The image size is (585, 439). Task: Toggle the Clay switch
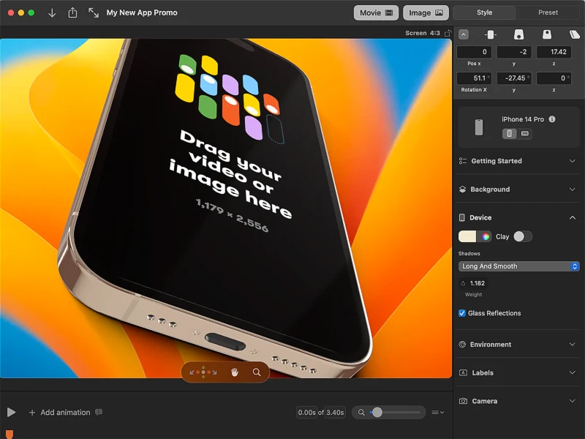tap(523, 236)
